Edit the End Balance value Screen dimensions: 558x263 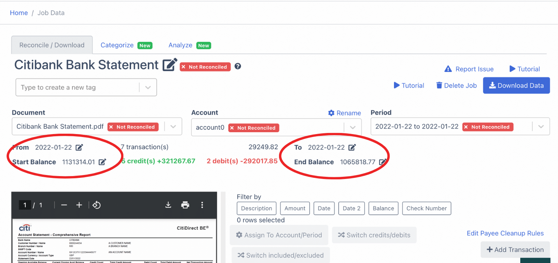click(383, 162)
